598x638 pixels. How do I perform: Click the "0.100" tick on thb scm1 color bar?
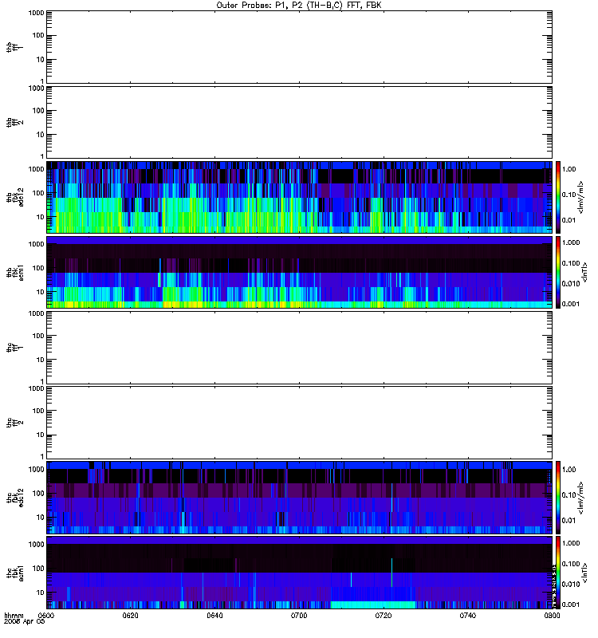click(x=571, y=263)
